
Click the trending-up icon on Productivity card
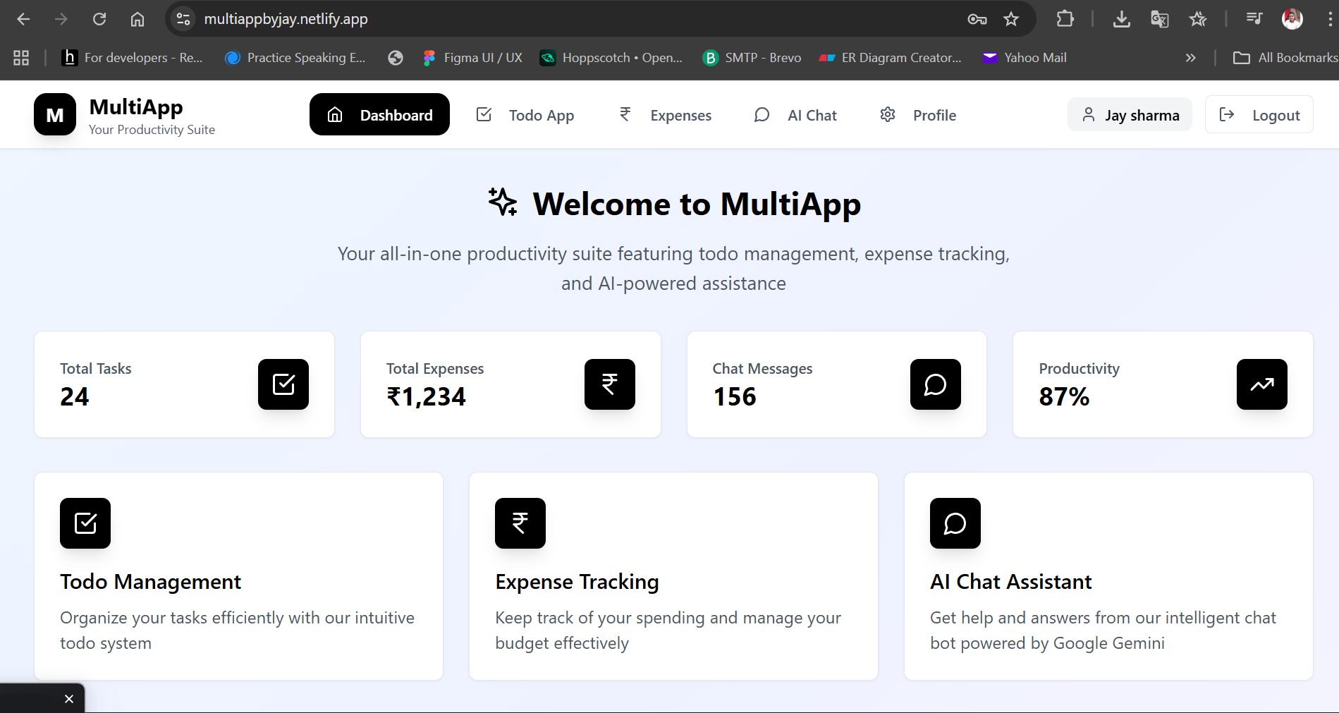1261,384
